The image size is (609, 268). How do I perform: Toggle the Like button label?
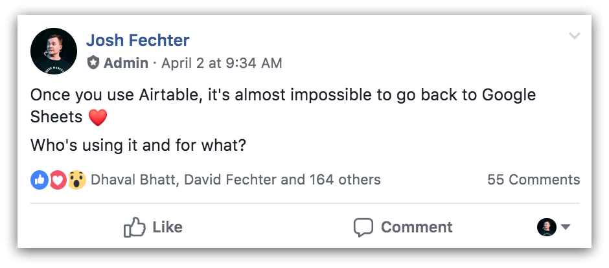coord(167,227)
